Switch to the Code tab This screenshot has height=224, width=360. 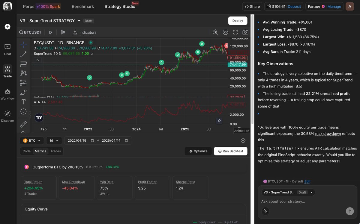[x=27, y=151]
